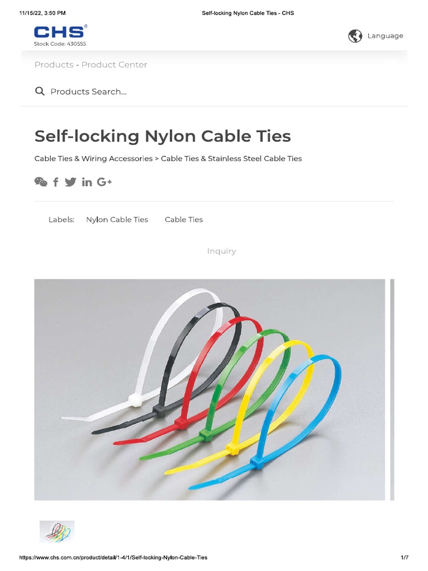Click the main cable ties product image

point(210,390)
